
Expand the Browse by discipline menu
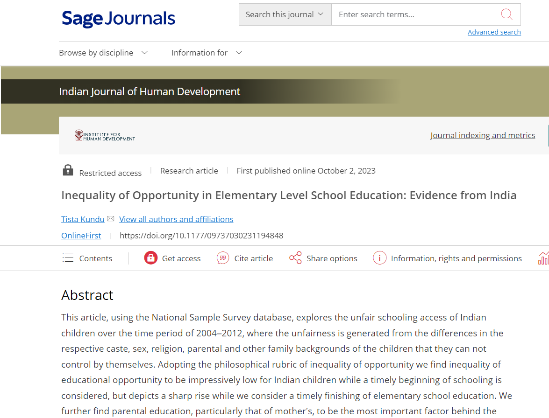(103, 53)
